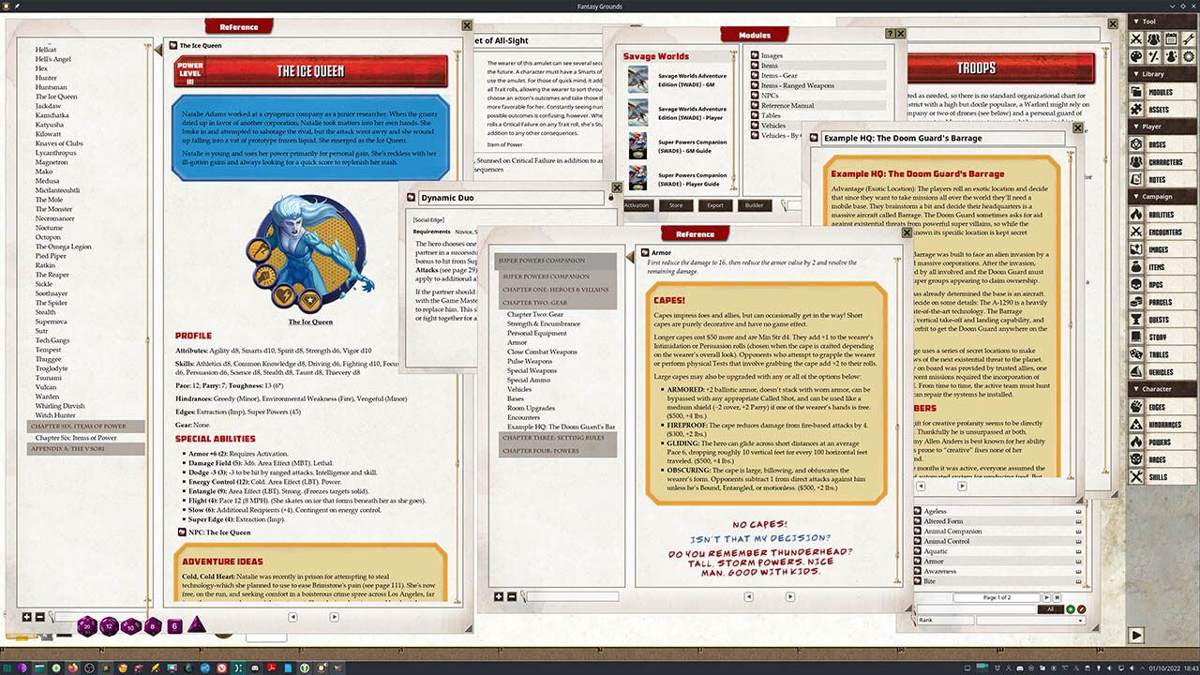Collapse the Tool section in right sidebar
This screenshot has width=1200, height=675.
(x=1138, y=21)
